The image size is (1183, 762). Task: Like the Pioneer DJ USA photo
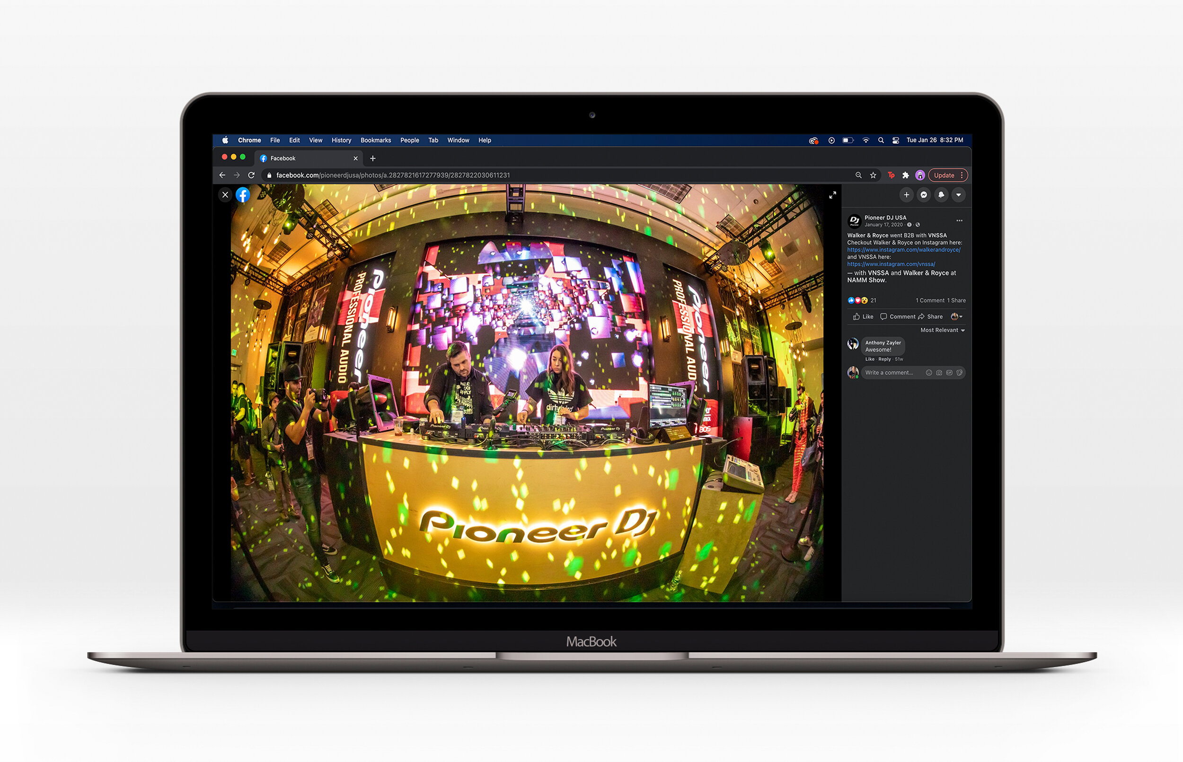[863, 317]
